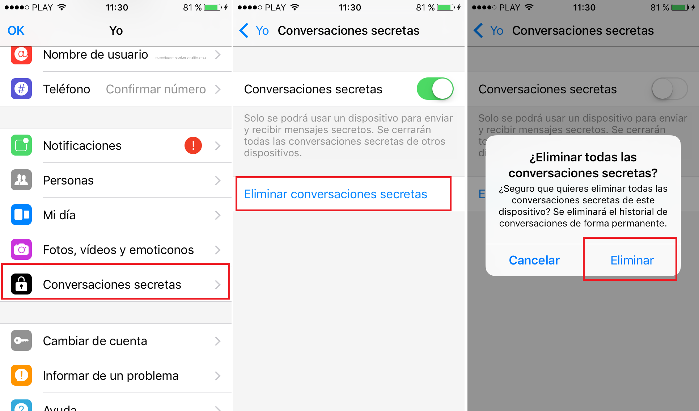Select Eliminar conversaciones secretas link
The height and width of the screenshot is (411, 699).
tap(336, 193)
